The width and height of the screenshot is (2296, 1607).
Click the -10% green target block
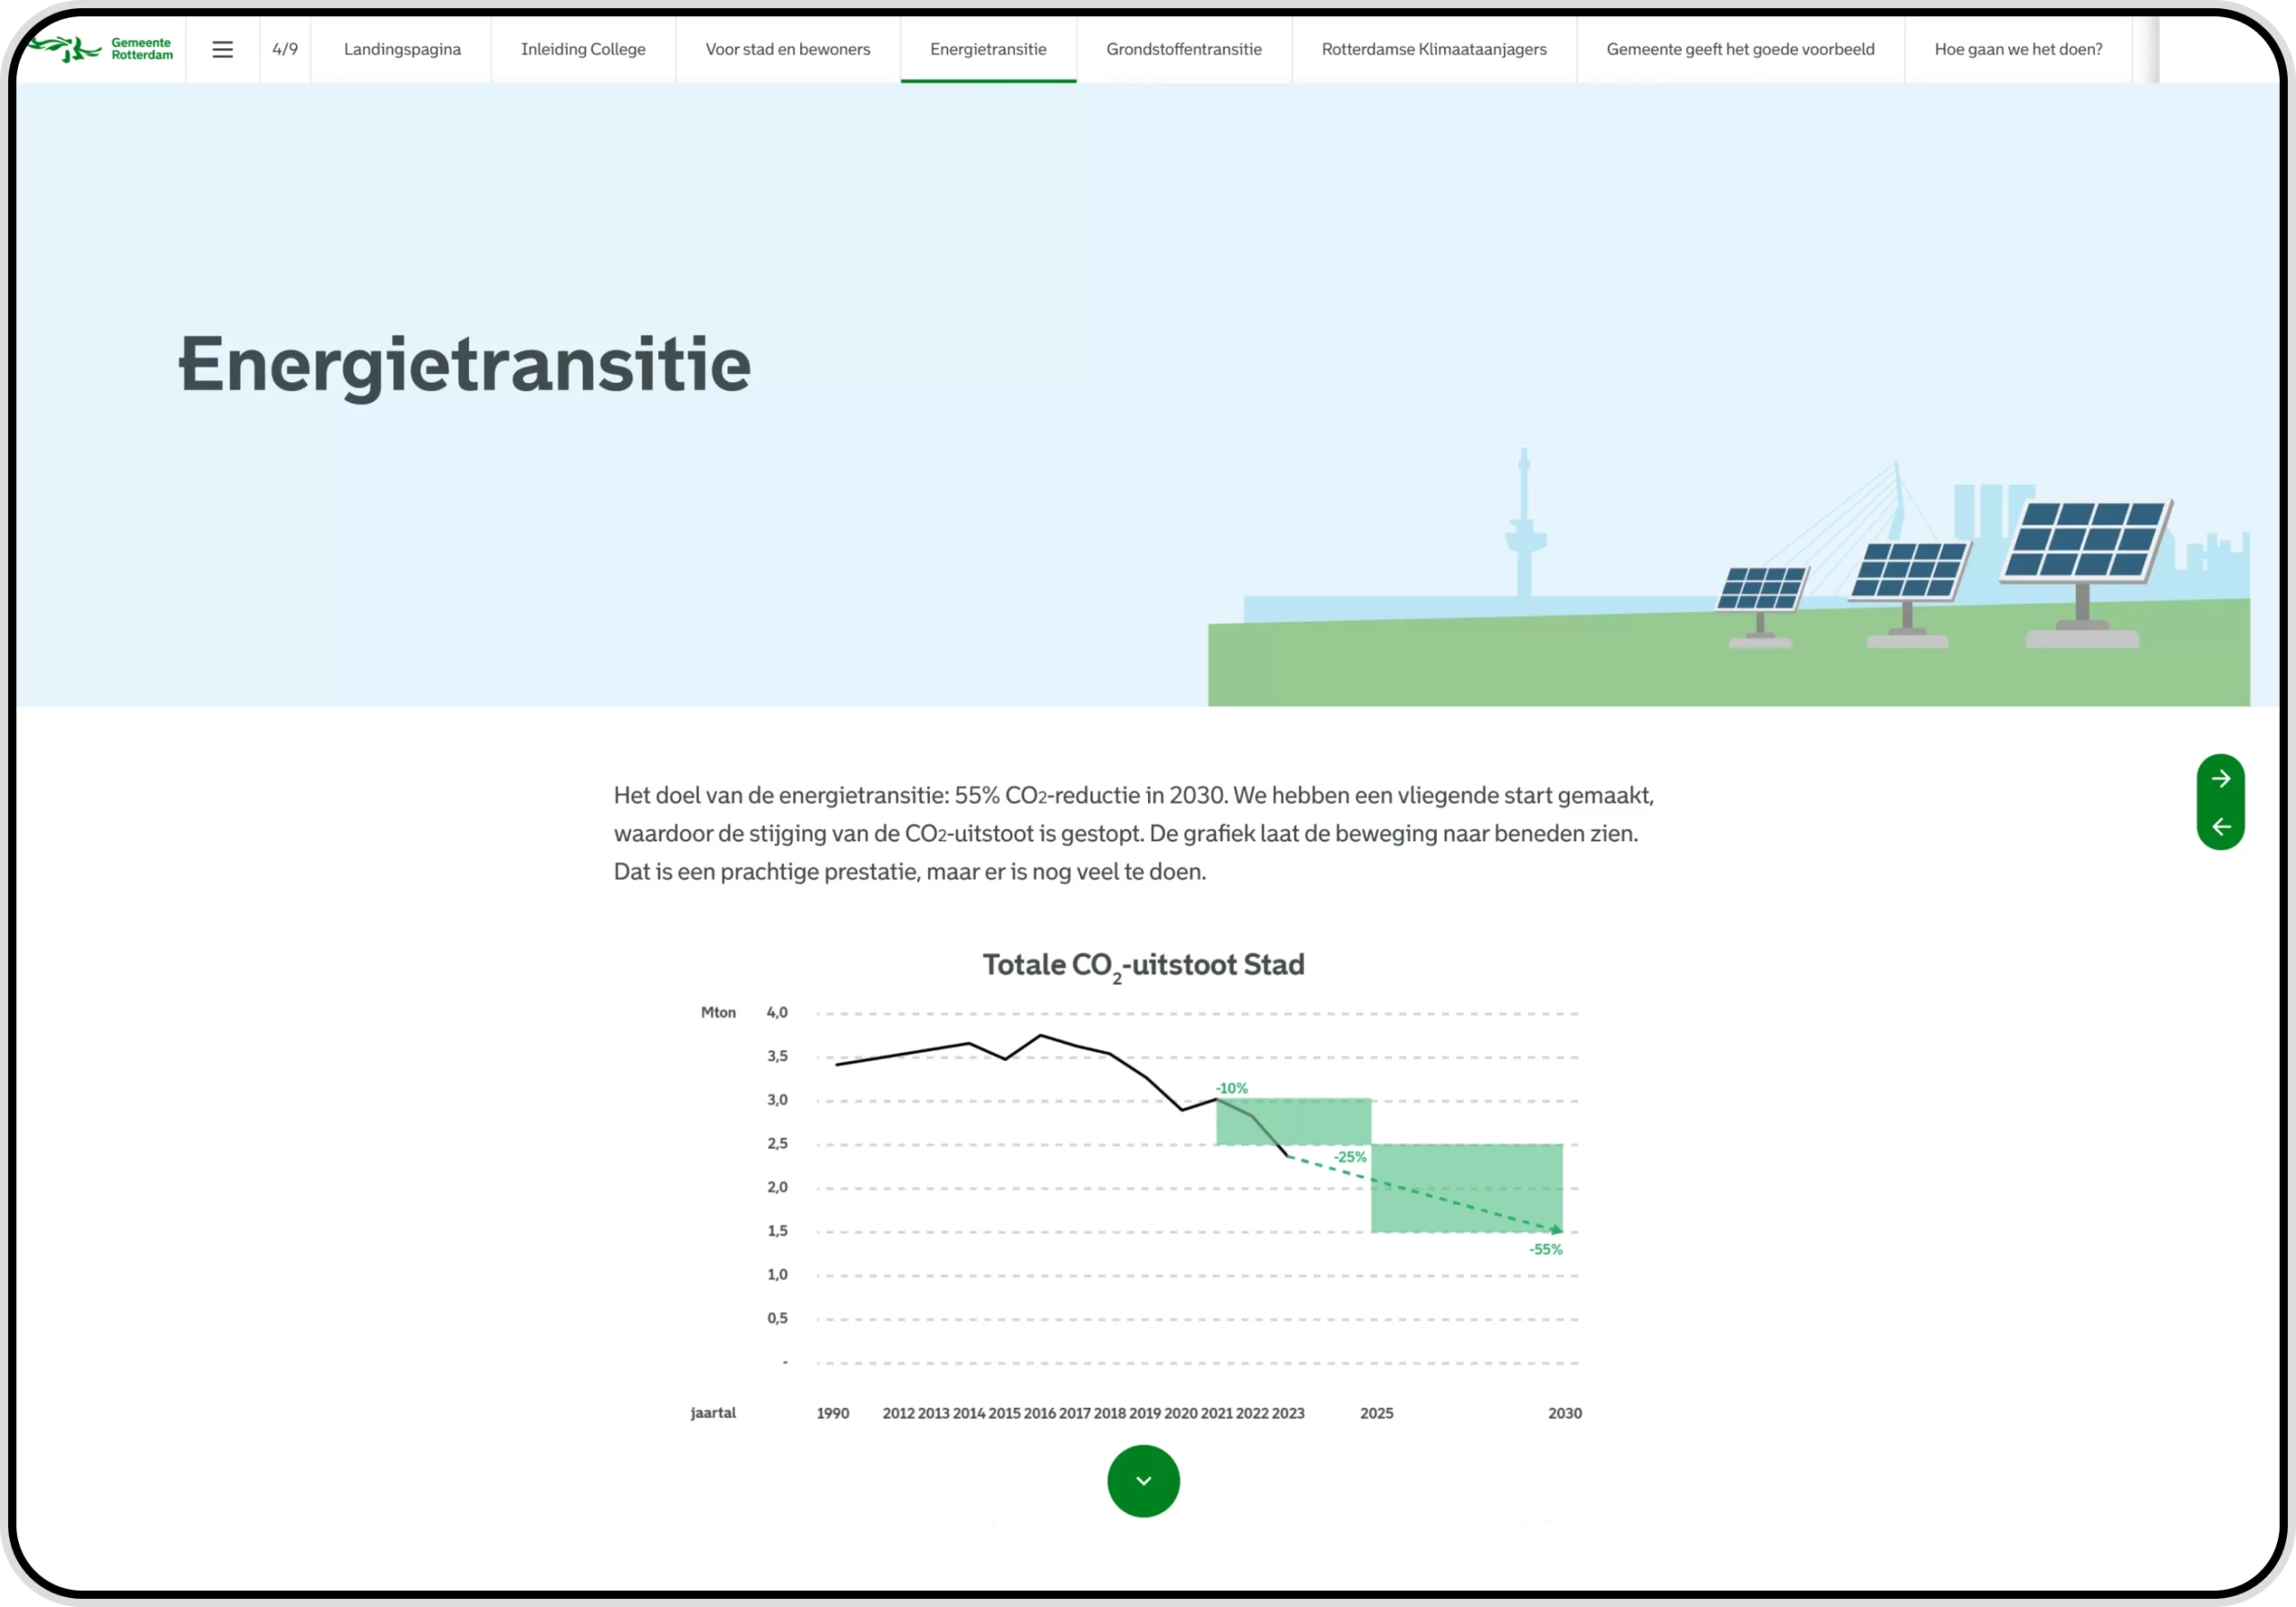click(1295, 1120)
